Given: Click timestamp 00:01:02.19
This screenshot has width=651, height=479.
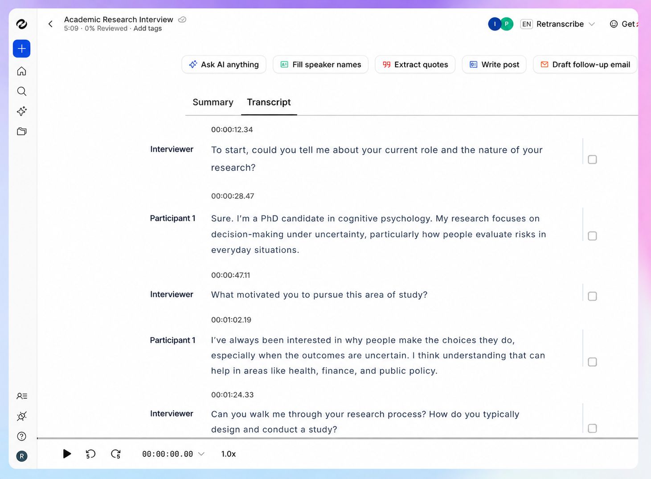Looking at the screenshot, I should click(x=231, y=320).
